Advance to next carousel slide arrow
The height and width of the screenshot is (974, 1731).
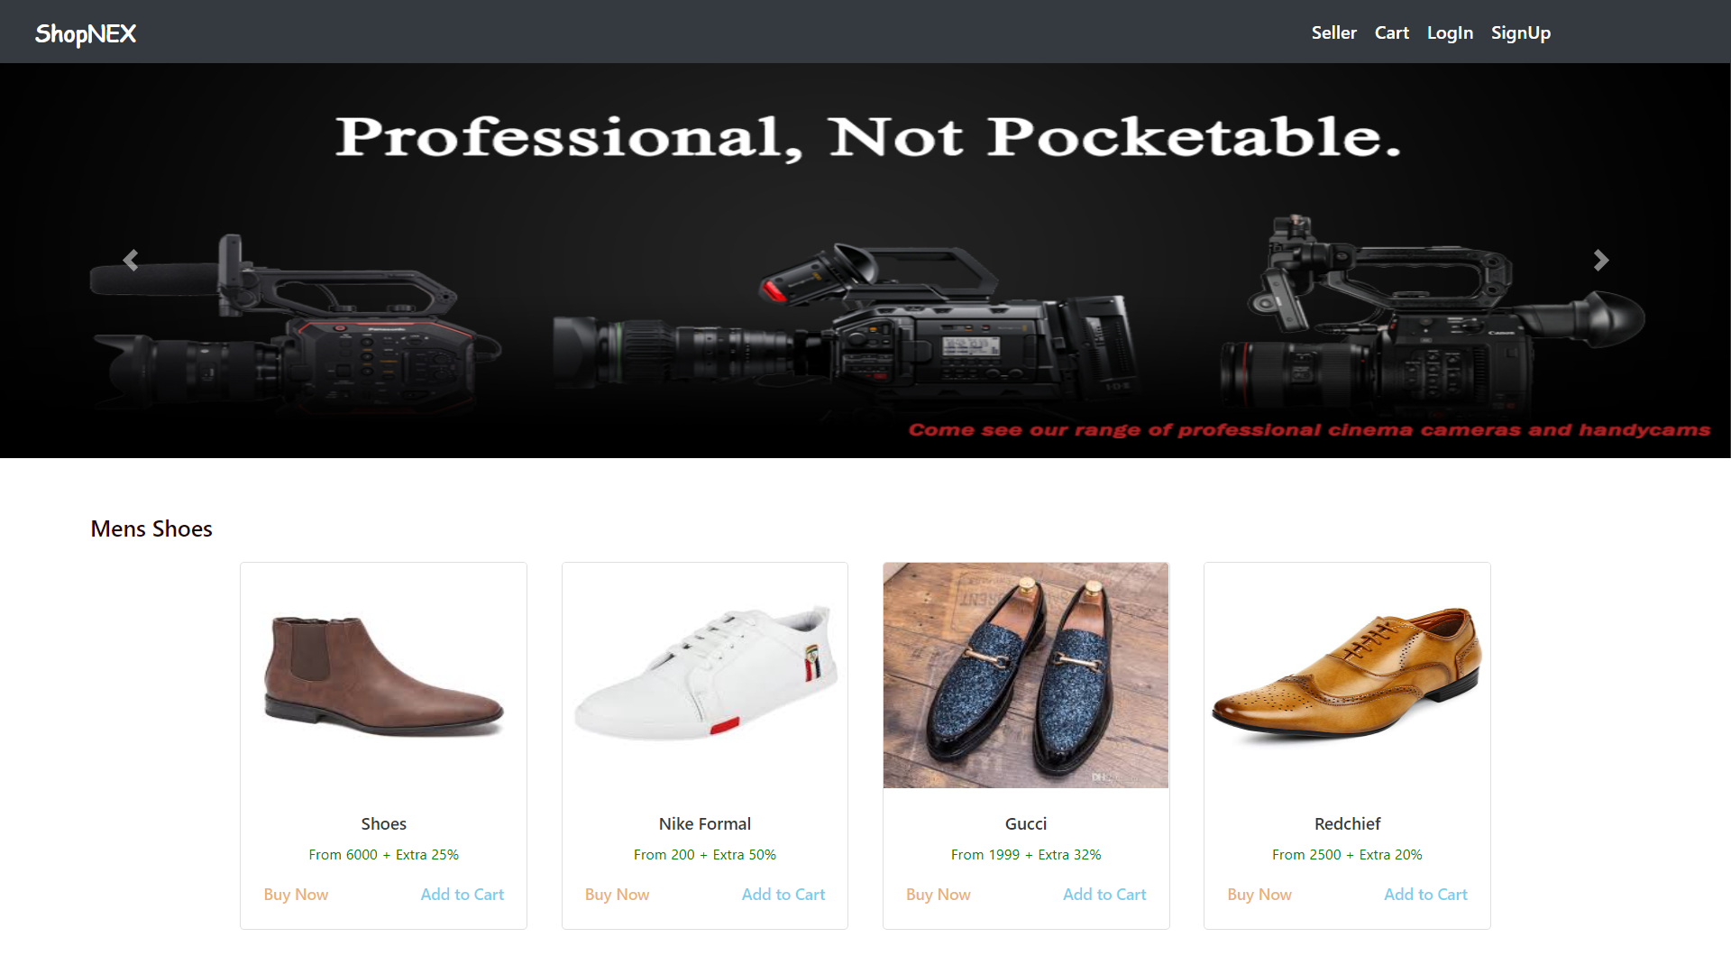(1600, 261)
